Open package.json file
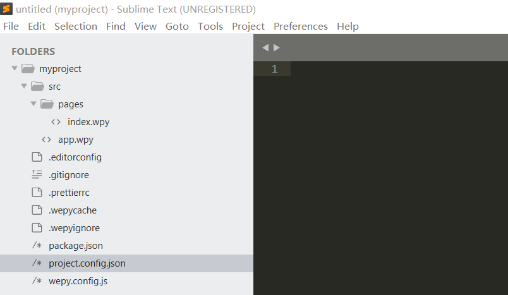The height and width of the screenshot is (295, 508). [x=76, y=246]
